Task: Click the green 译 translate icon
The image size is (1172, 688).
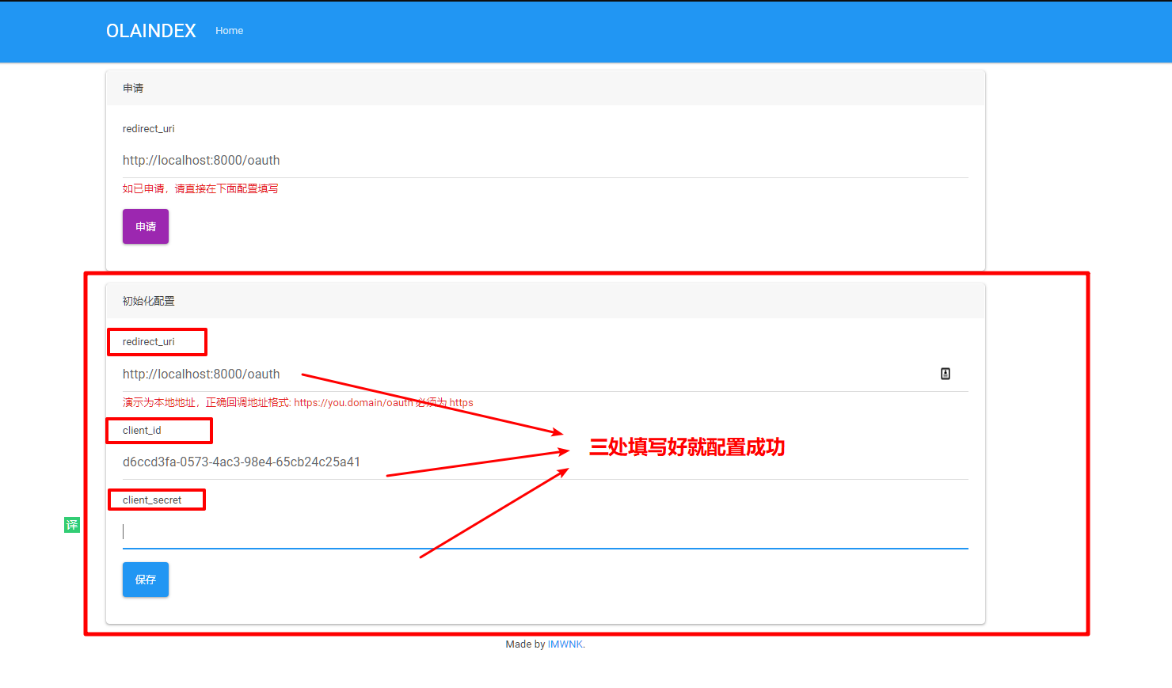Action: click(x=72, y=525)
